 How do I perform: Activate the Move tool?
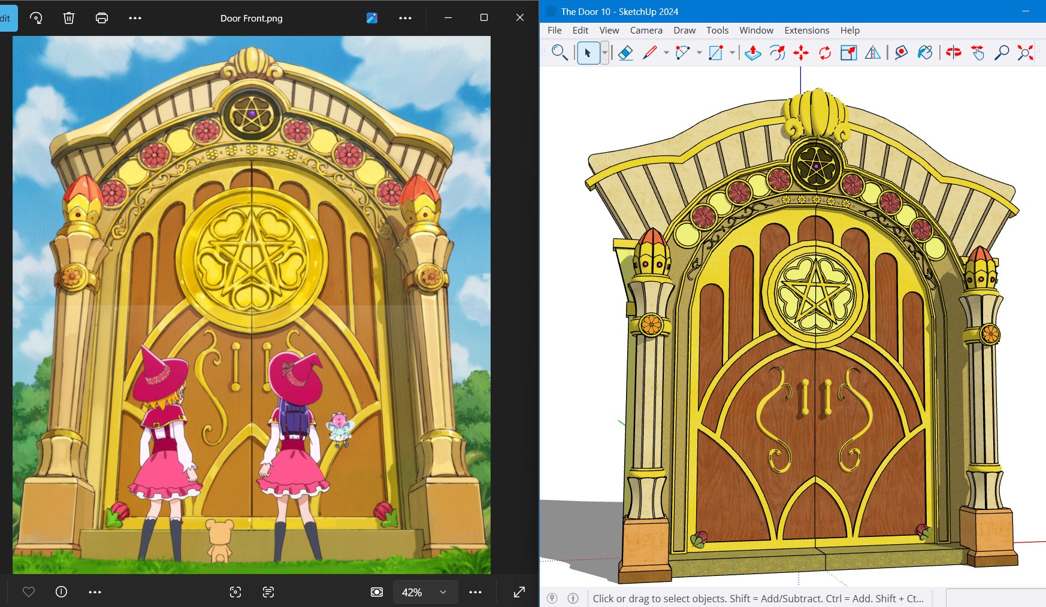click(x=801, y=53)
